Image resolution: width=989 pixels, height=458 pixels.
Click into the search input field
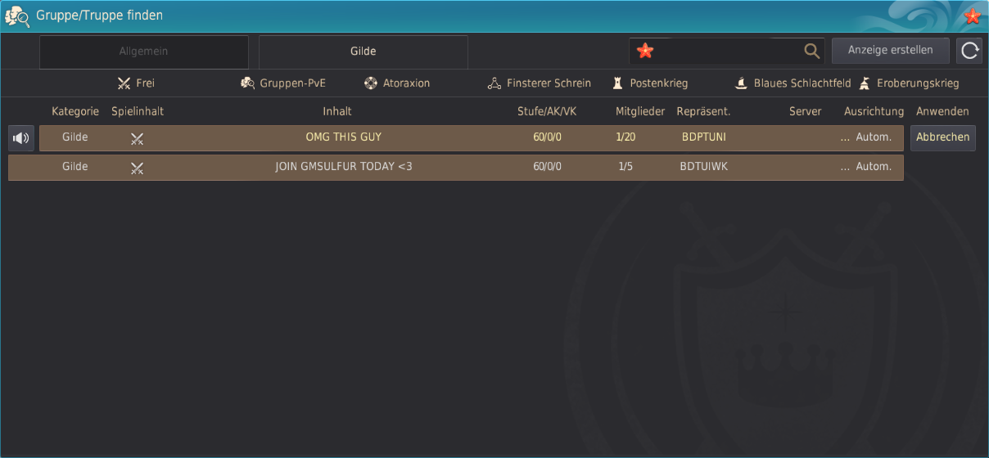pos(725,51)
